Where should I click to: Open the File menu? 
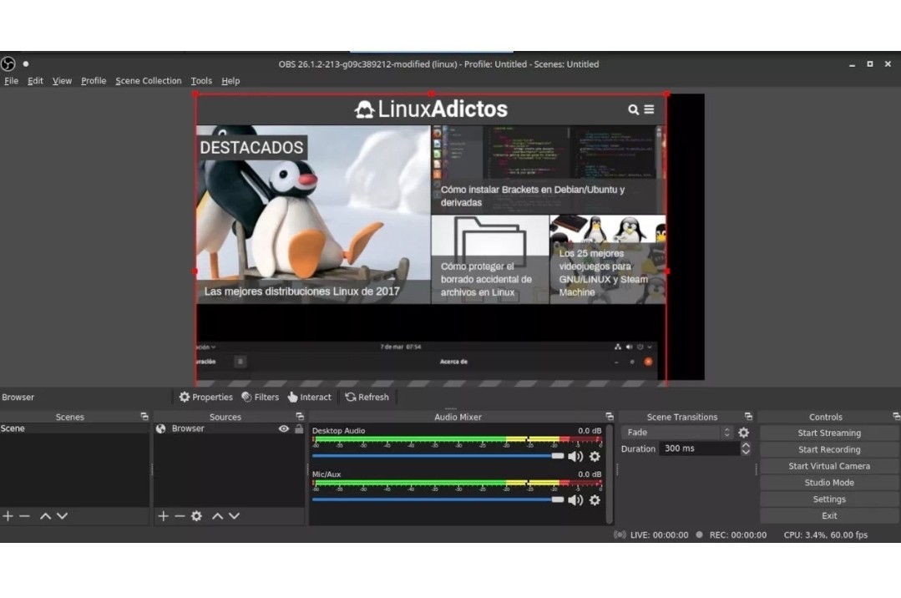coord(11,80)
